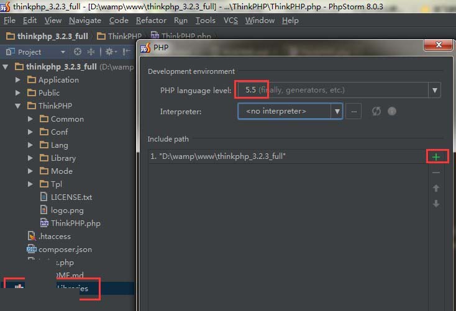
Task: Open the Edit menu
Action: [x=30, y=20]
